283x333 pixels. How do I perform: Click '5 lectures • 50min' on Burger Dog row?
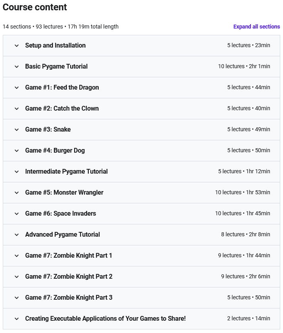pos(249,150)
